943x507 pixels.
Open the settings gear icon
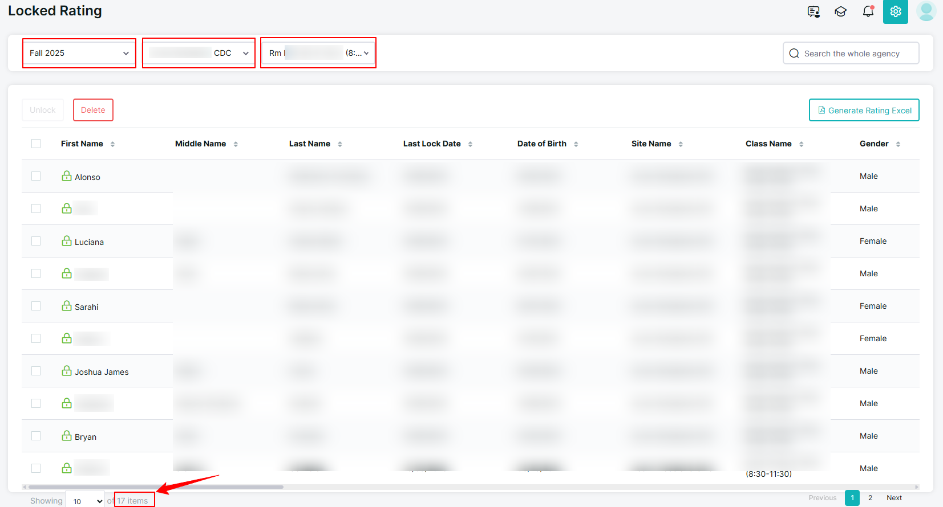coord(895,11)
